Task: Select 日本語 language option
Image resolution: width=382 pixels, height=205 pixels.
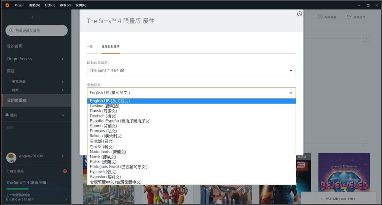Action: point(191,141)
